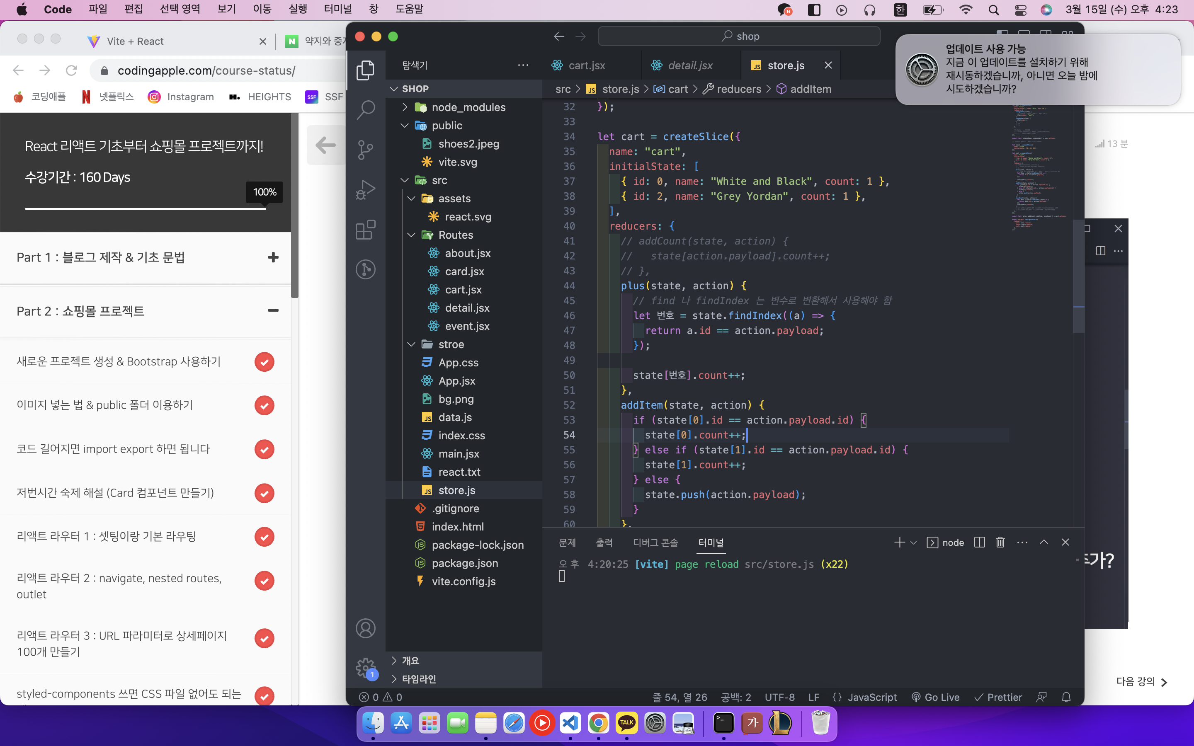Open the 디버그 콘솔 panel tab
Image resolution: width=1194 pixels, height=746 pixels.
[x=656, y=542]
